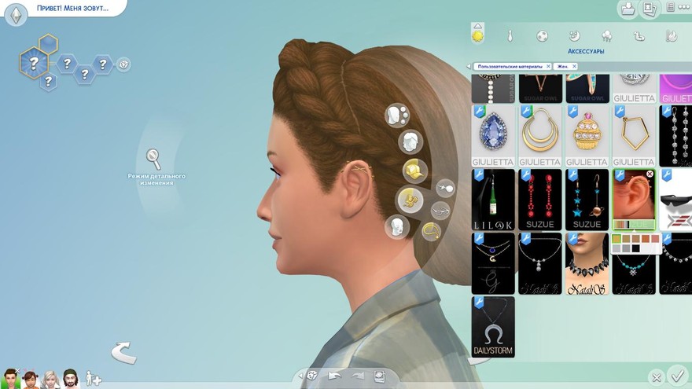Select the black sunglasses accessory
The image size is (692, 389).
pos(675,200)
